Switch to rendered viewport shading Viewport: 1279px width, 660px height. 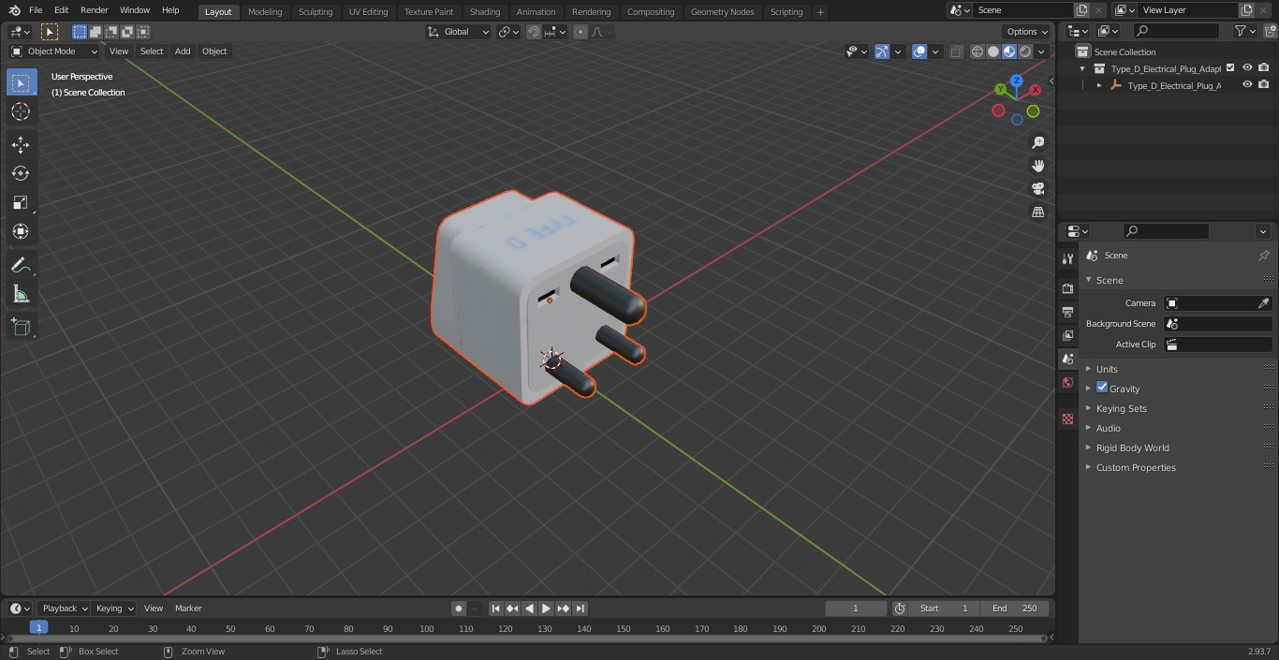click(x=1025, y=51)
